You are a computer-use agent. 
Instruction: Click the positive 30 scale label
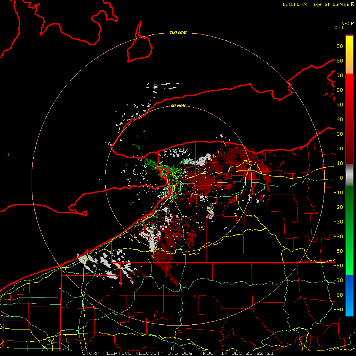click(340, 134)
